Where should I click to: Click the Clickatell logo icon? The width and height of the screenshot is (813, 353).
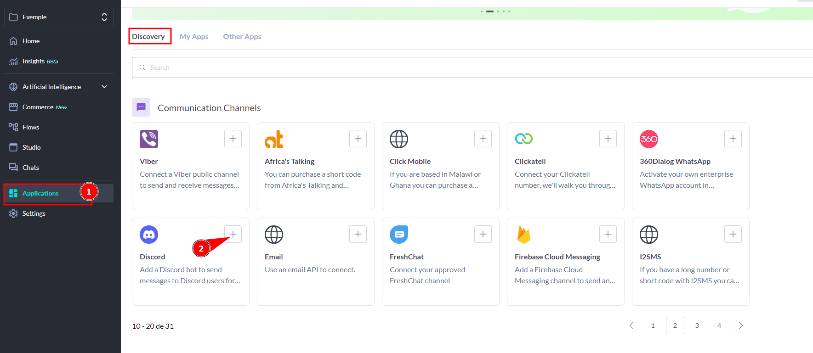coord(524,139)
